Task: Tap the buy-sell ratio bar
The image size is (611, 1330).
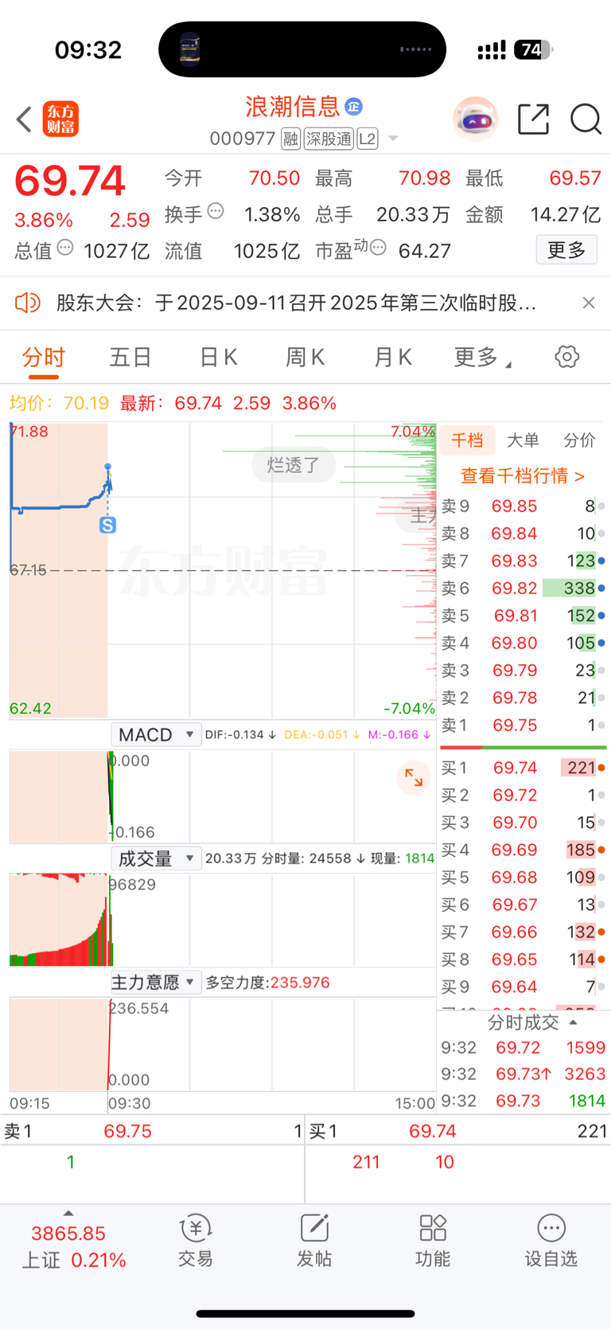Action: click(523, 748)
